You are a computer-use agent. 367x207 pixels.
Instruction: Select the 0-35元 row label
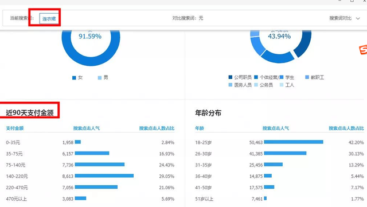pyautogui.click(x=13, y=142)
